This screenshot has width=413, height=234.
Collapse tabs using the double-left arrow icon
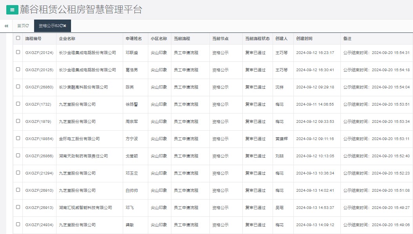pyautogui.click(x=6, y=25)
